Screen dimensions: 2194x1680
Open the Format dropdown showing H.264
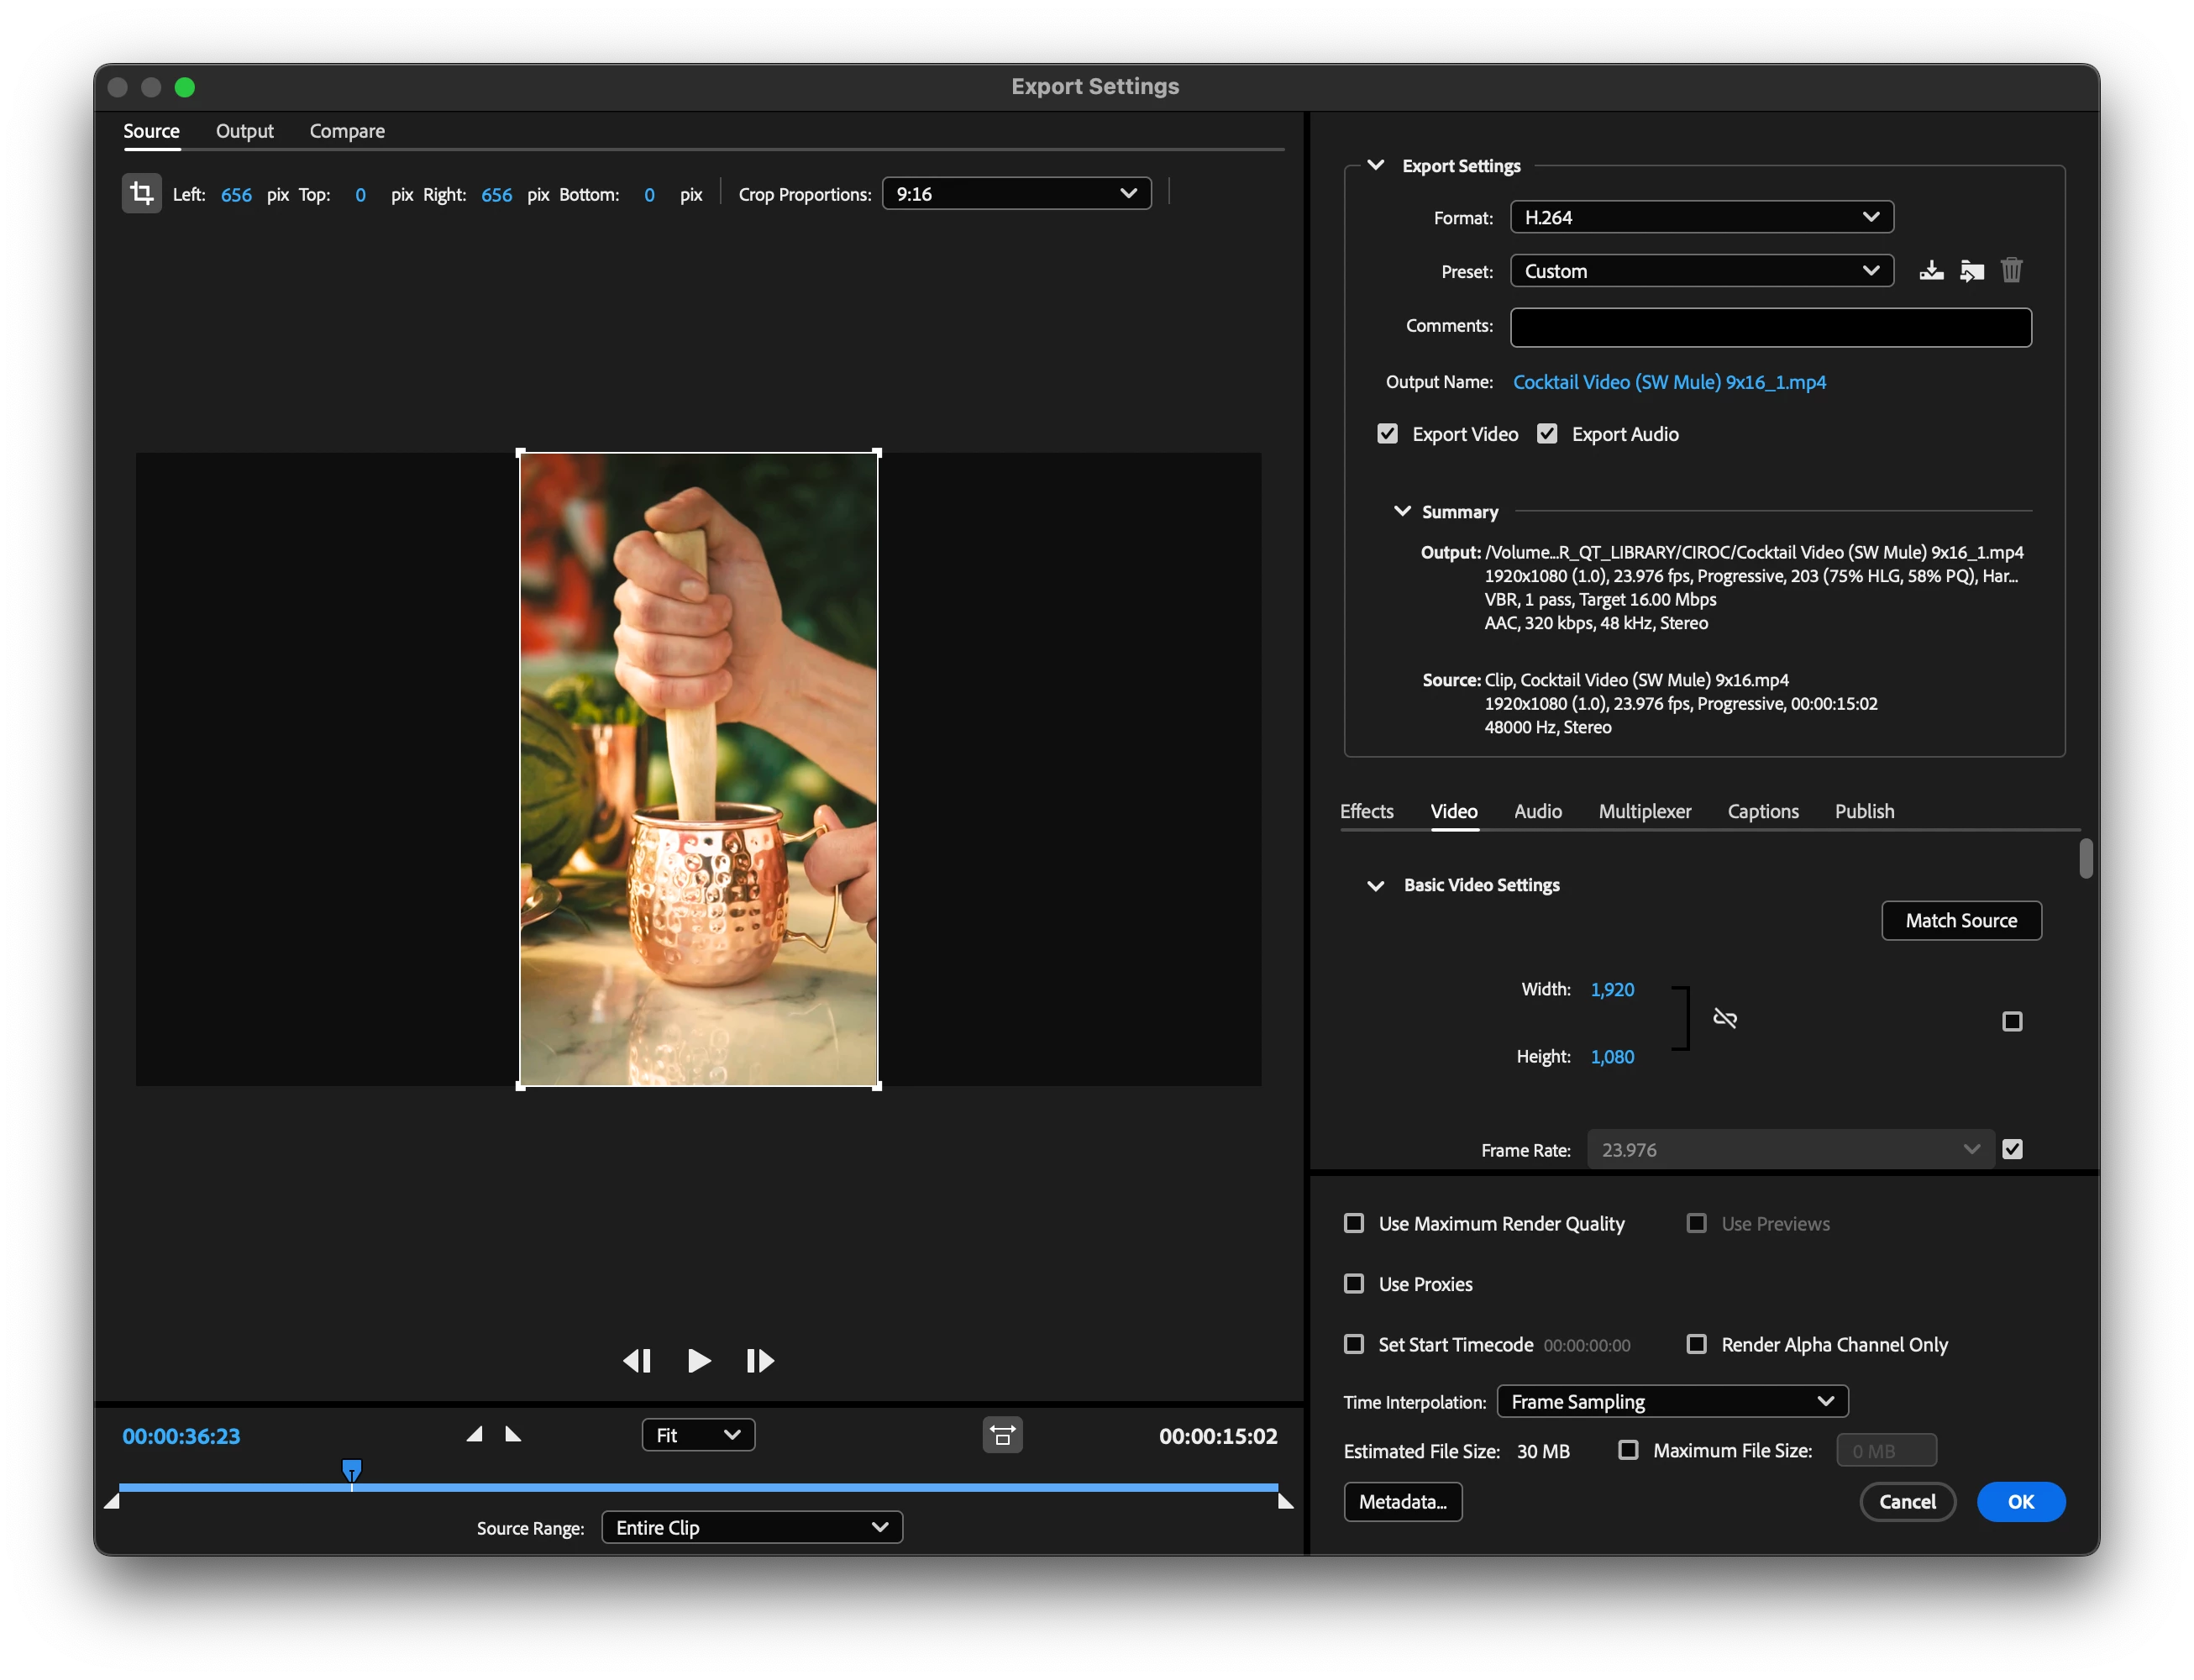point(1701,217)
